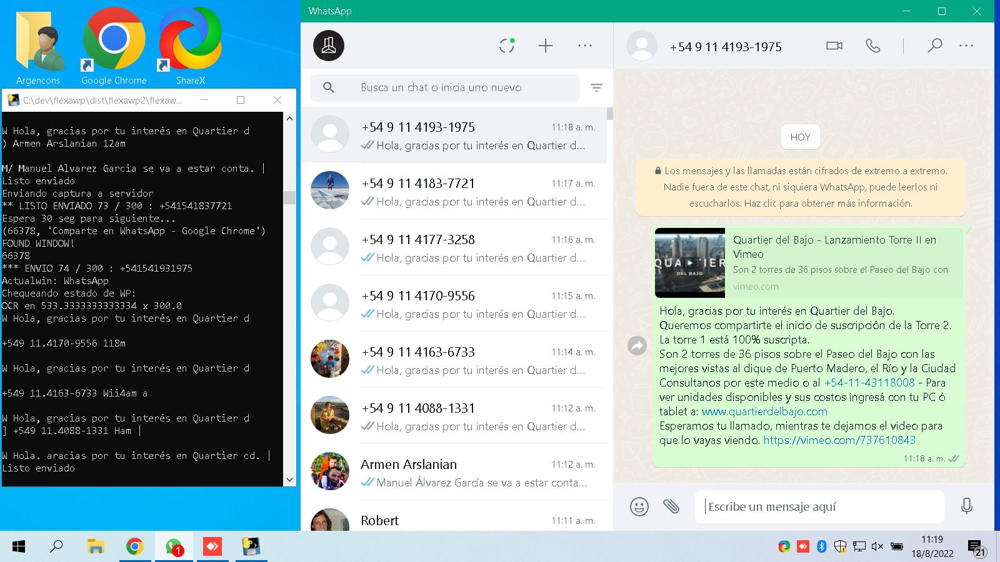The height and width of the screenshot is (562, 1000).
Task: Click phone link +54-11-43118008 in message
Action: [869, 383]
